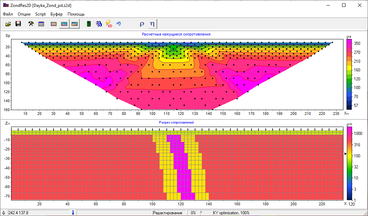Start inversion with the blue waves icon
368x216 pixels.
(99, 24)
